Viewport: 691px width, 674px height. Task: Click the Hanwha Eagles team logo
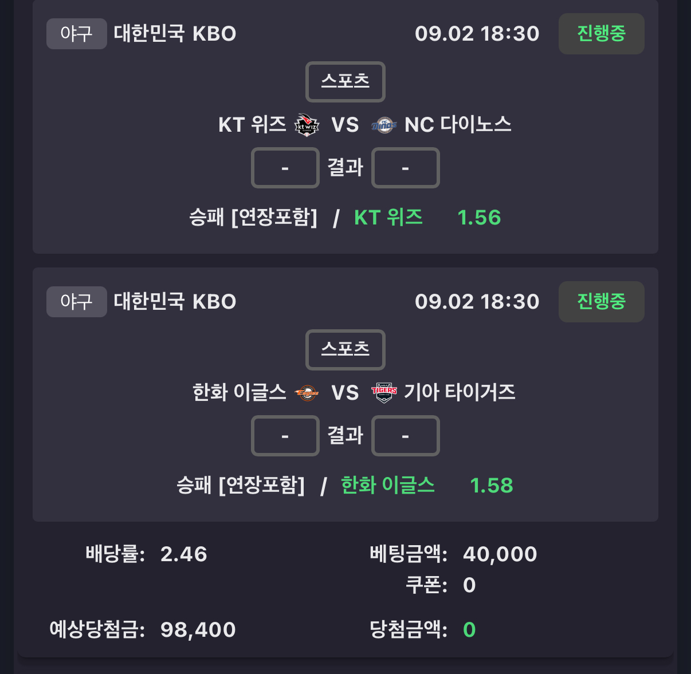coord(307,393)
